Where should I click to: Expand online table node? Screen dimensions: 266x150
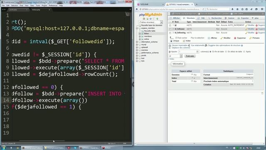point(140,39)
